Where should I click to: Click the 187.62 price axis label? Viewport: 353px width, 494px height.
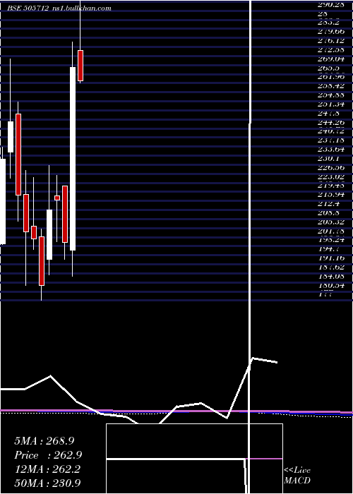(x=331, y=267)
